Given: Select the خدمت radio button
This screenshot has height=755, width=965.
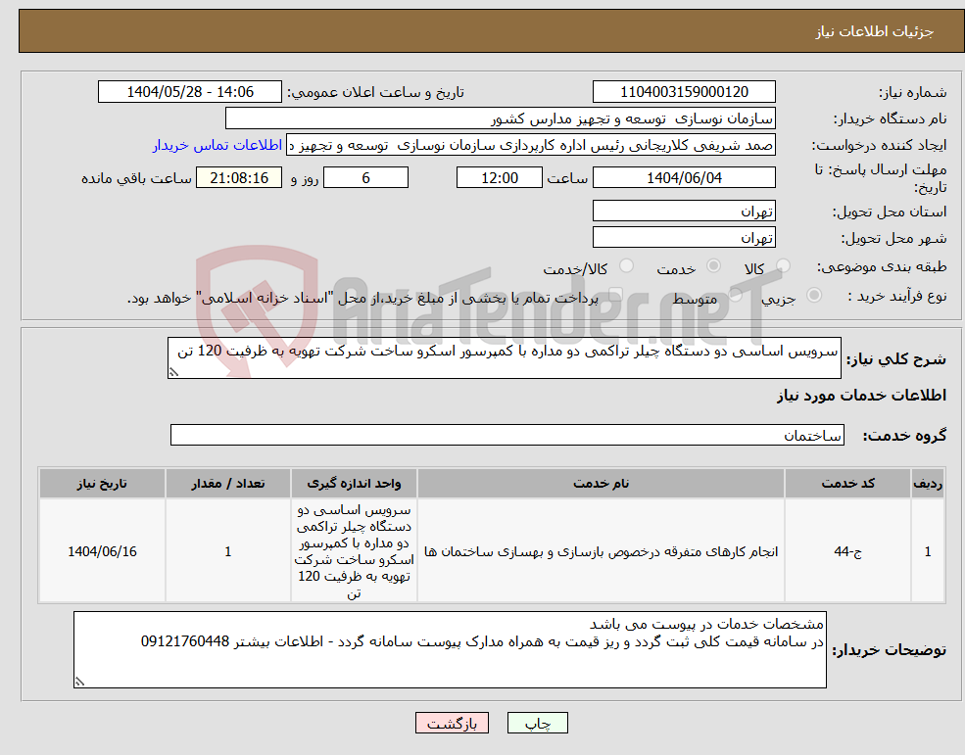Looking at the screenshot, I should click(713, 265).
